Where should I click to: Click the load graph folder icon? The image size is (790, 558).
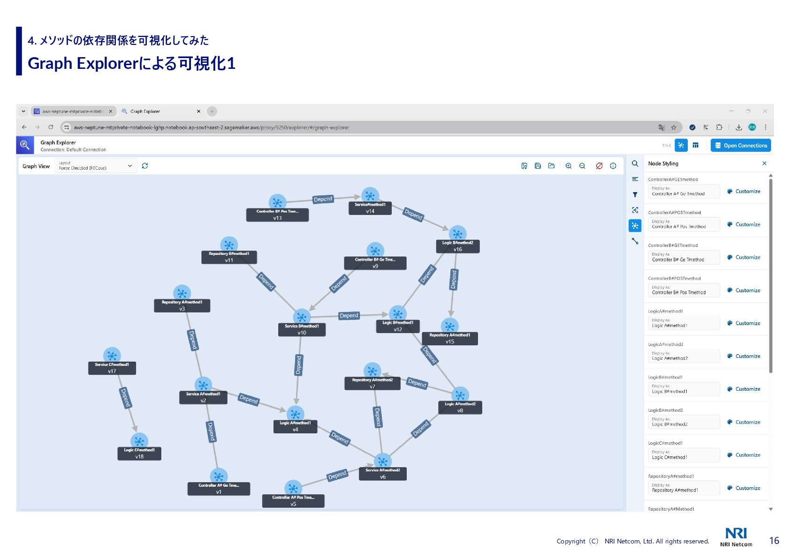tap(551, 166)
